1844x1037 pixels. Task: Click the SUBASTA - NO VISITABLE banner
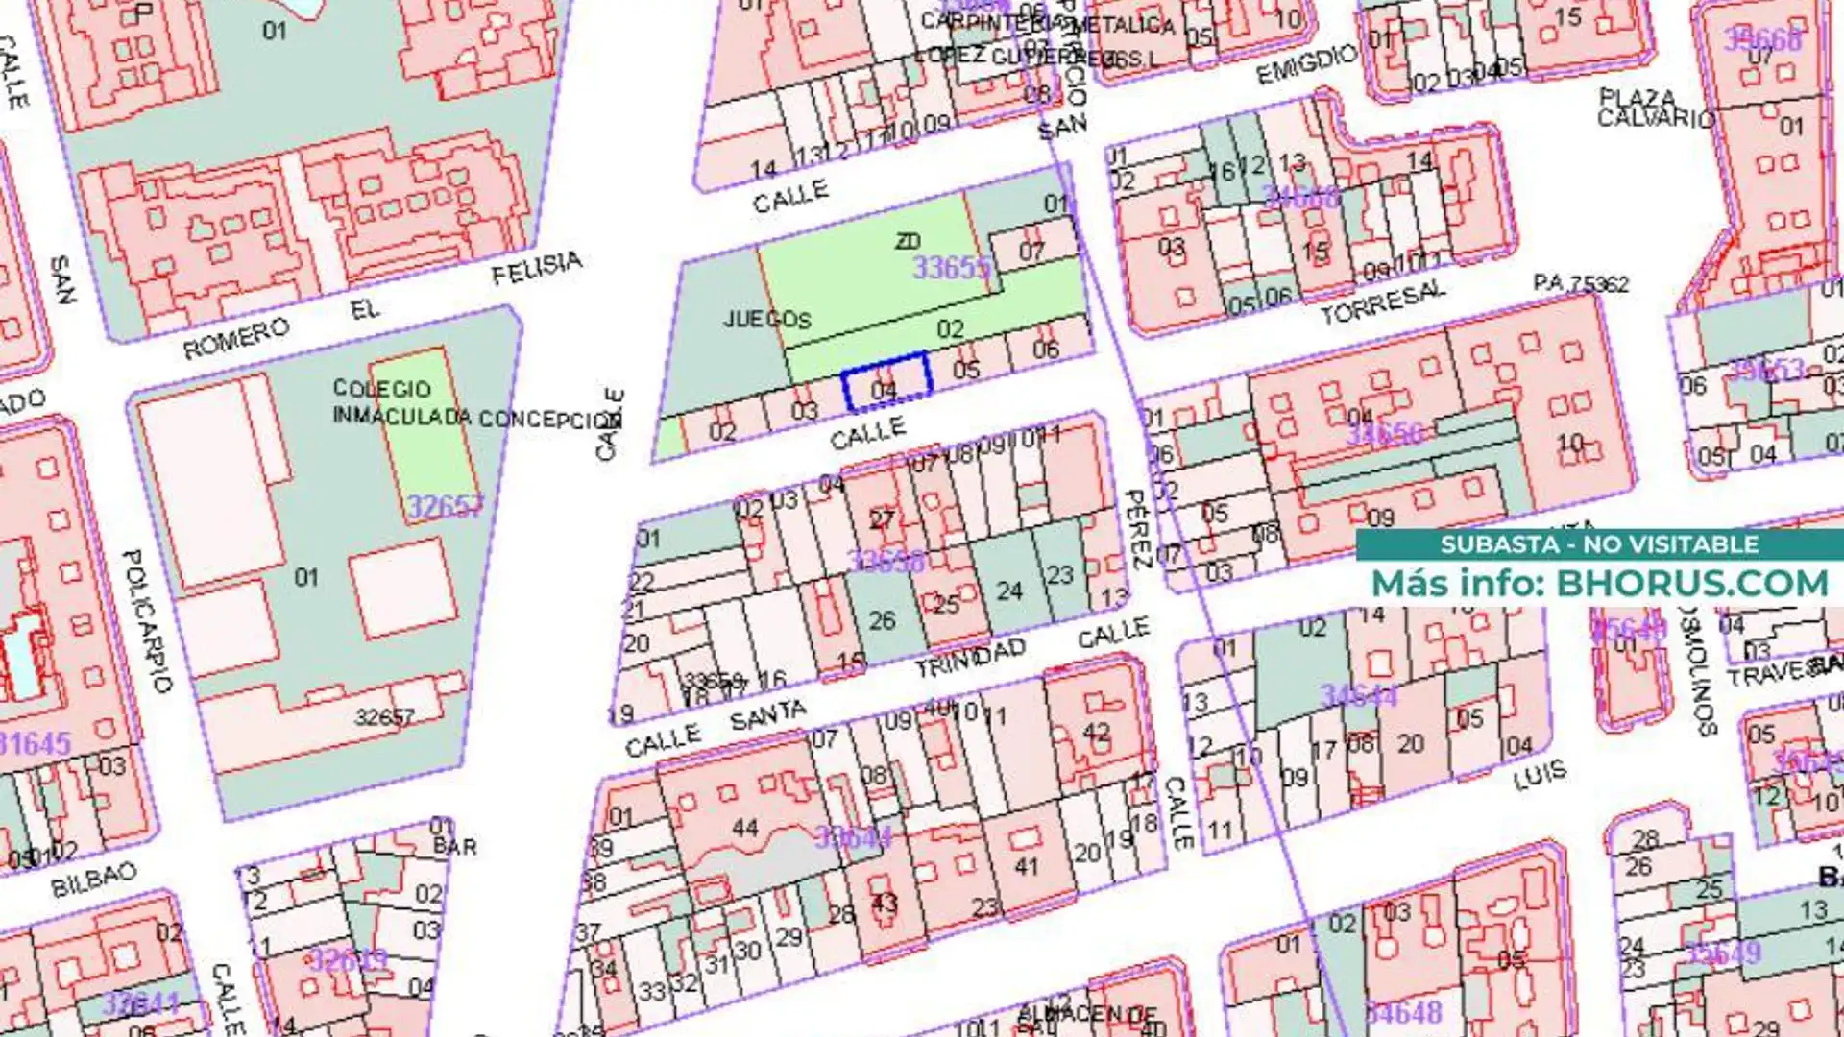[x=1599, y=544]
